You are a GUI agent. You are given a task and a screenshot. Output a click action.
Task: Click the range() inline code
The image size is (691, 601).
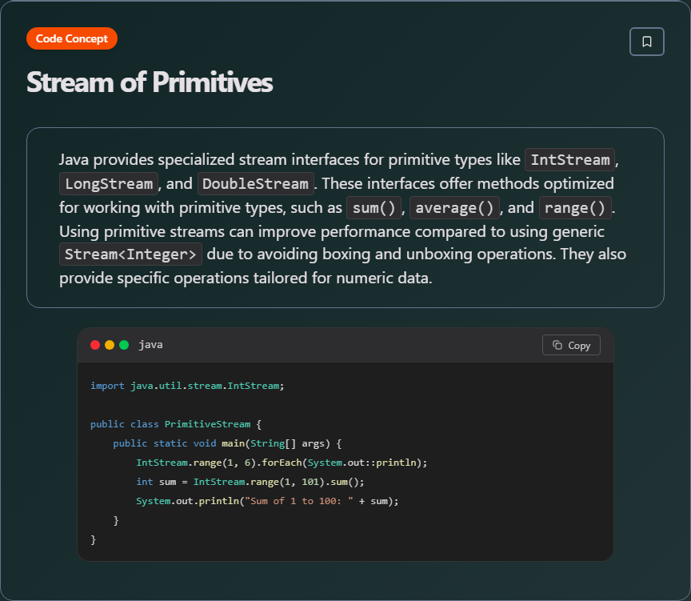pos(575,208)
